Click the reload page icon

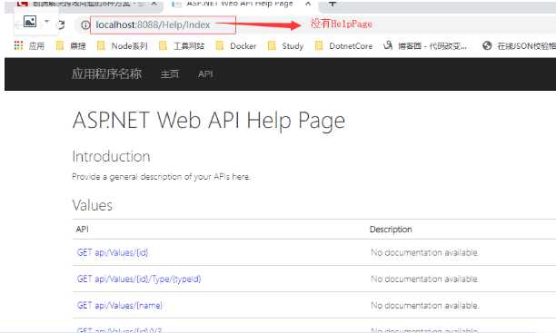click(61, 24)
